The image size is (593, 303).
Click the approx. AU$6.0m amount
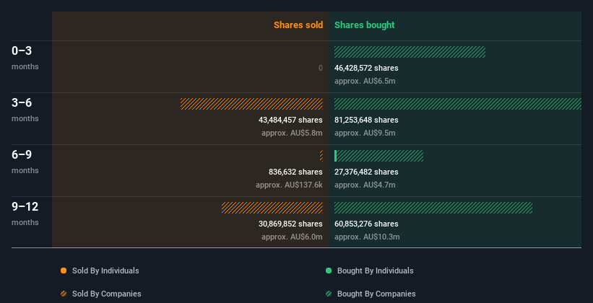(x=292, y=237)
